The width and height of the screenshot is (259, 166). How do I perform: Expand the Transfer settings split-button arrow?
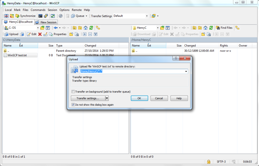point(107,98)
